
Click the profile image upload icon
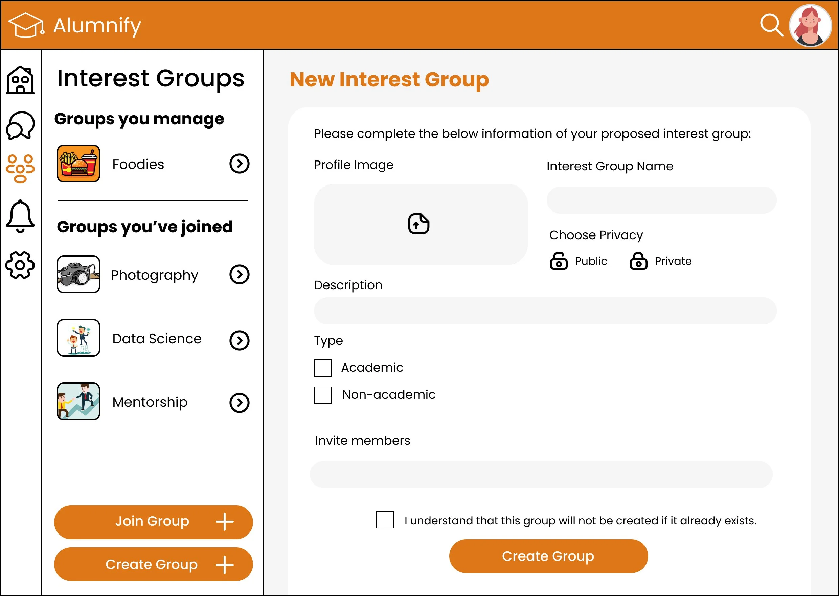click(x=418, y=224)
